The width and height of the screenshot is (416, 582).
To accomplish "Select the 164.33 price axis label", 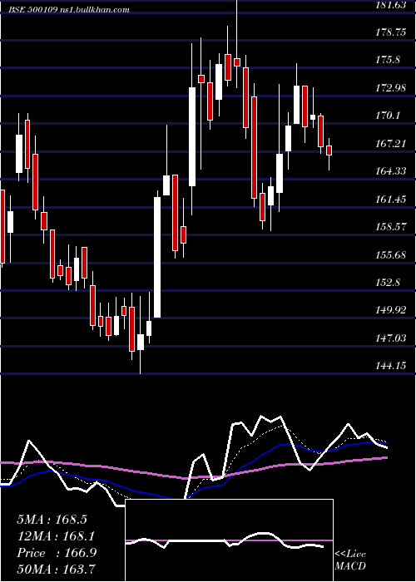I will pos(393,171).
